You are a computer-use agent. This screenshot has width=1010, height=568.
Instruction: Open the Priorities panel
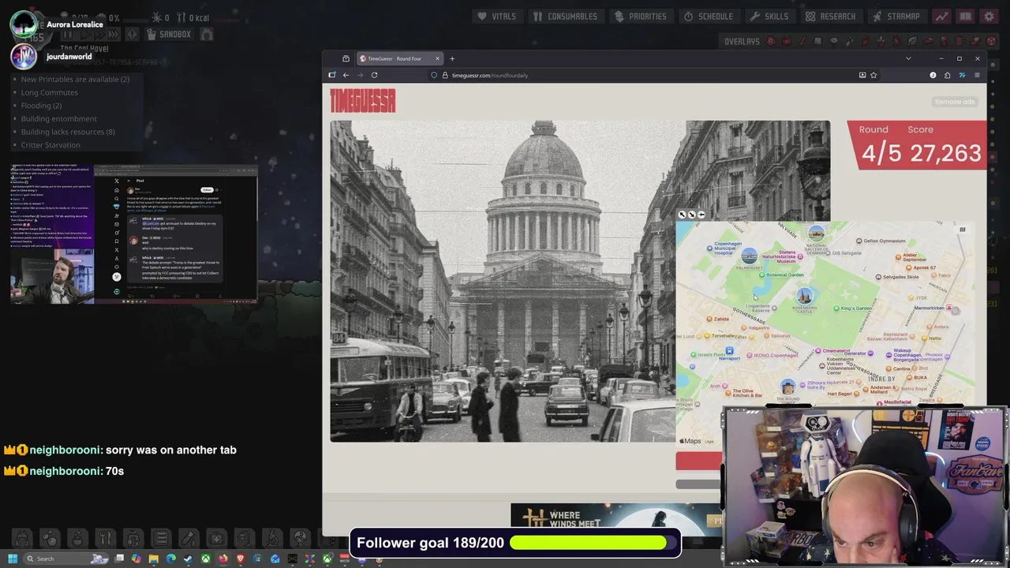pos(640,16)
